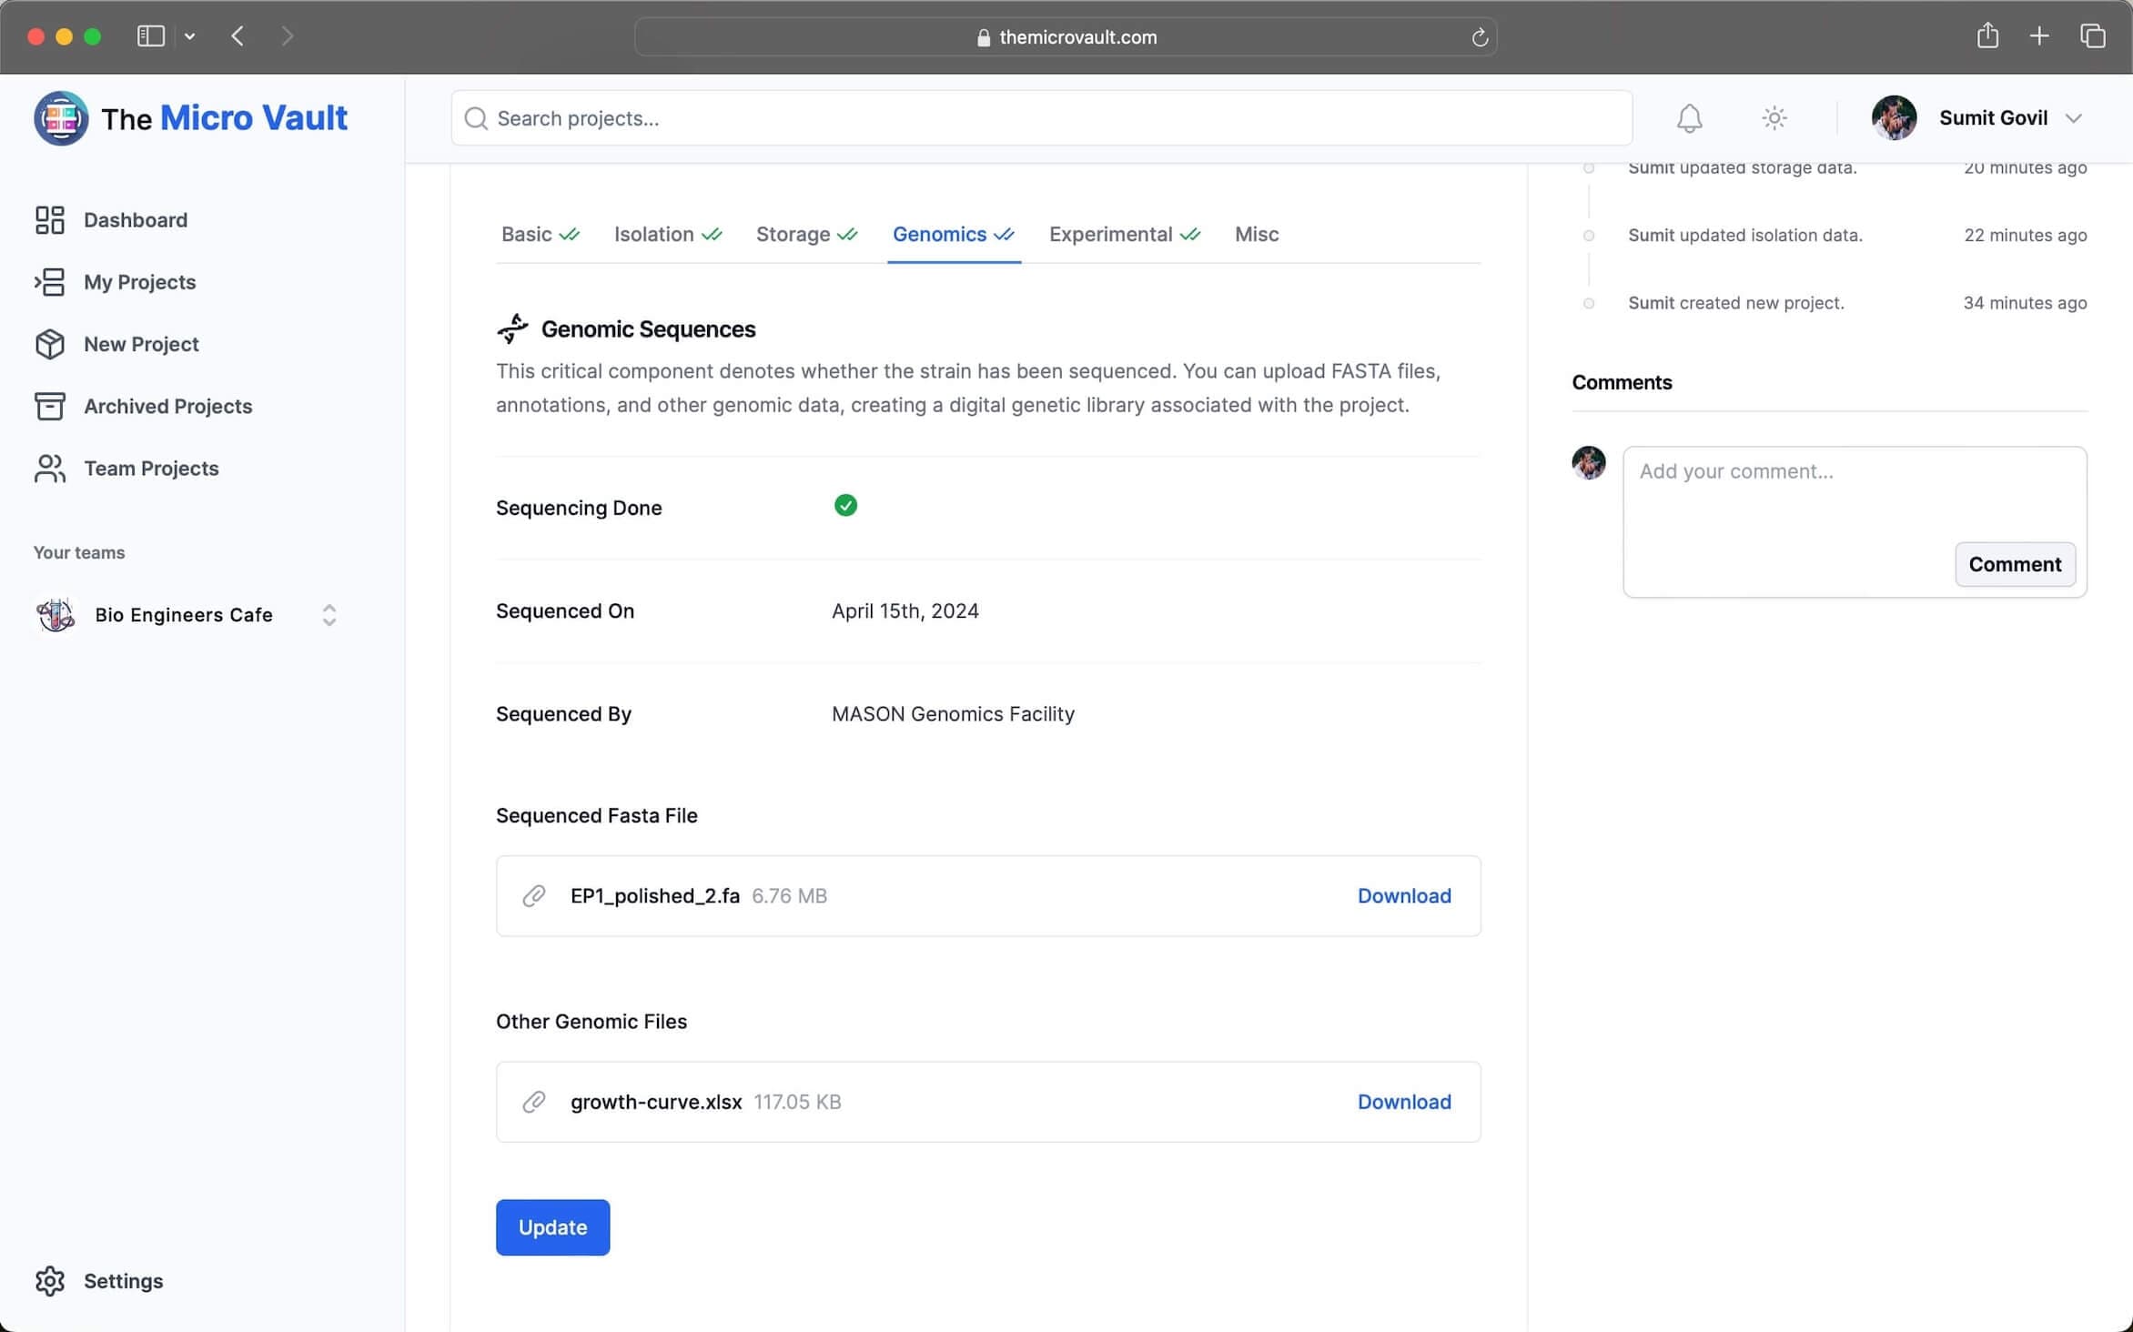Screen dimensions: 2133x1332
Task: Click the settings/theme toggle icon
Action: (1774, 118)
